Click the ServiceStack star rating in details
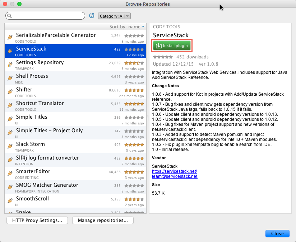 click(x=163, y=57)
